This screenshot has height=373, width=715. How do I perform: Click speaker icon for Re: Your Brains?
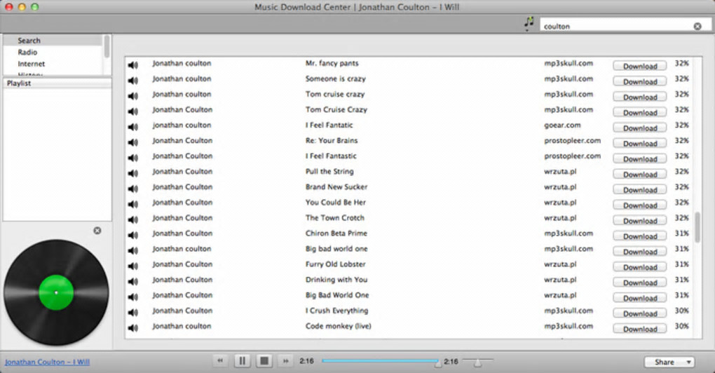[x=132, y=143]
